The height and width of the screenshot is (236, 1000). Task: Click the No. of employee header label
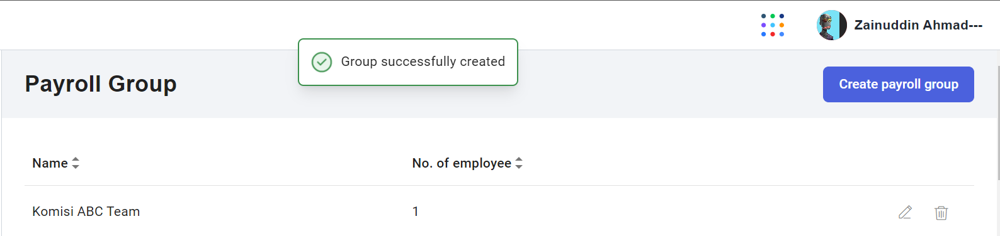tap(462, 163)
